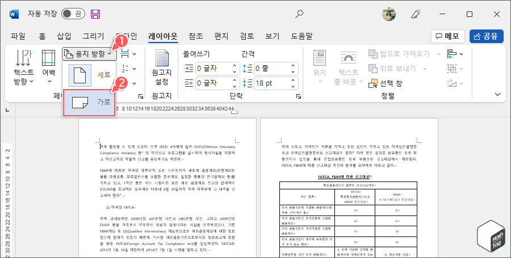The width and height of the screenshot is (511, 258).
Task: Open the 도움말 tab
Action: tap(301, 36)
